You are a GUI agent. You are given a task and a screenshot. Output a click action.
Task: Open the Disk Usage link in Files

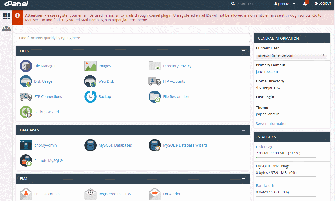43,81
